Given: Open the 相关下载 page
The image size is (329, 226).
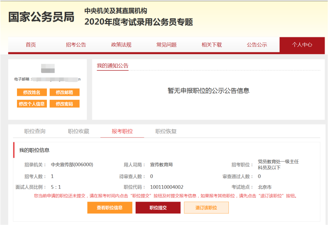Looking at the screenshot, I should tap(211, 45).
